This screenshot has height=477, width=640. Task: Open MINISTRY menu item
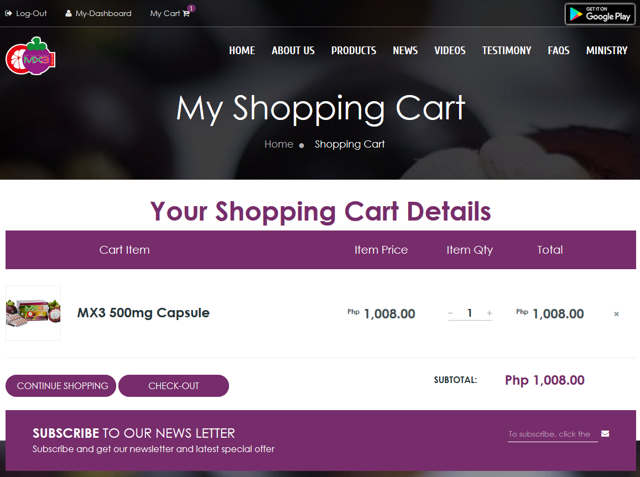tap(606, 50)
